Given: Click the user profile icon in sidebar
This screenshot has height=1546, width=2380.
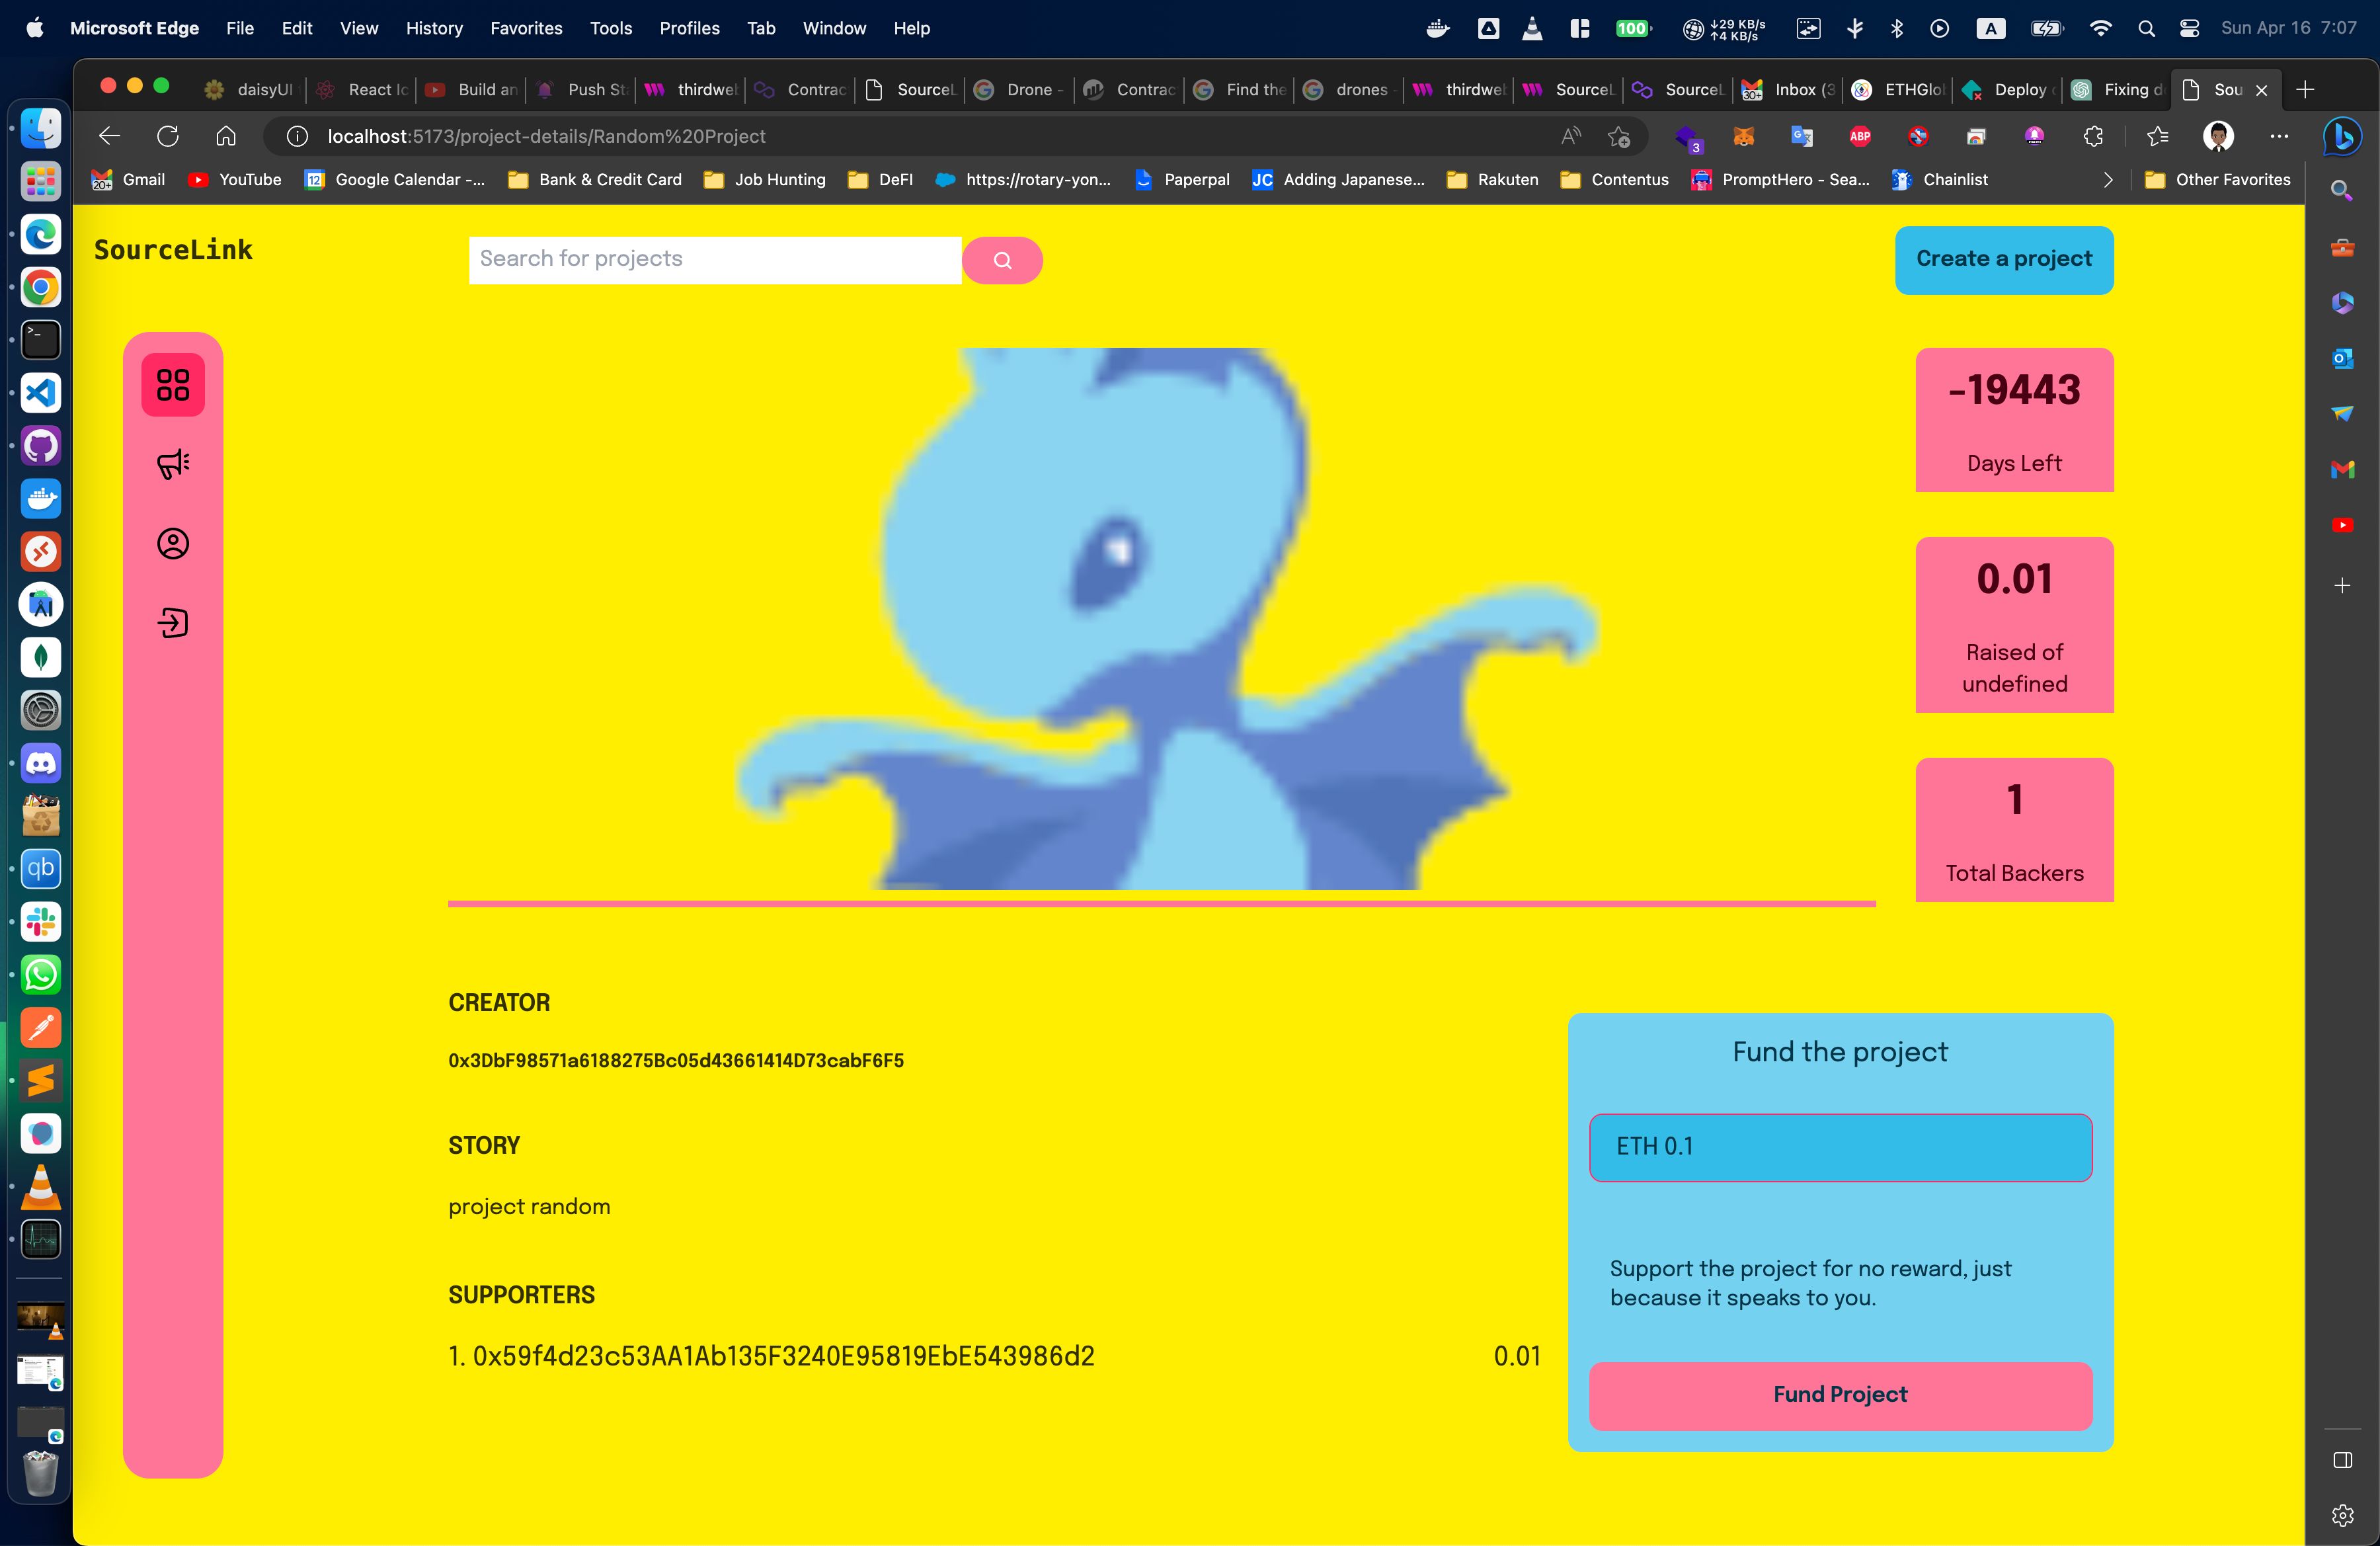Looking at the screenshot, I should click(172, 542).
